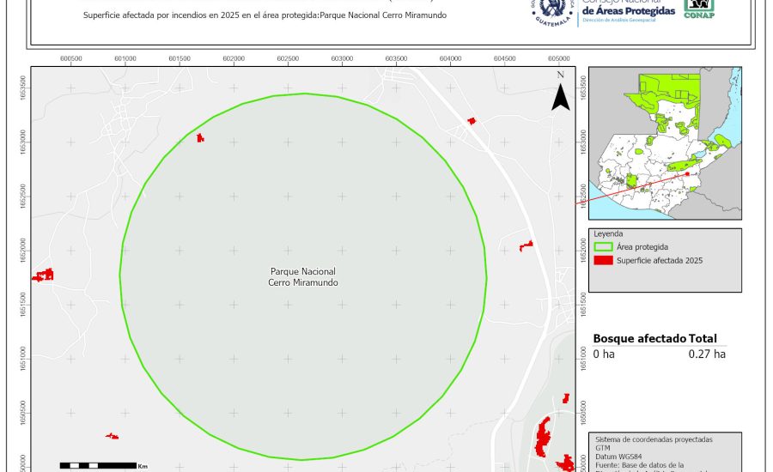Screen dimensions: 773x472
Task: Click the red burned patch northwest inside park boundary
Action: click(200, 137)
